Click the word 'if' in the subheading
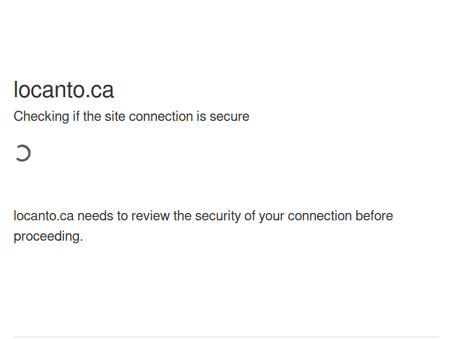Viewport: 453px width, 339px height. pyautogui.click(x=76, y=116)
